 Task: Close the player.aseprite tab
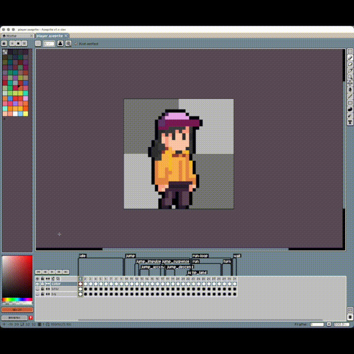click(66, 36)
